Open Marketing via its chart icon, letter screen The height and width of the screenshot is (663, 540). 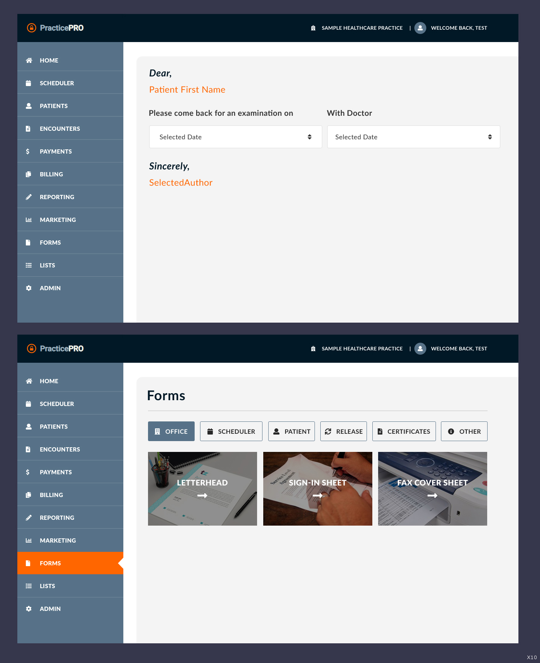tap(29, 220)
